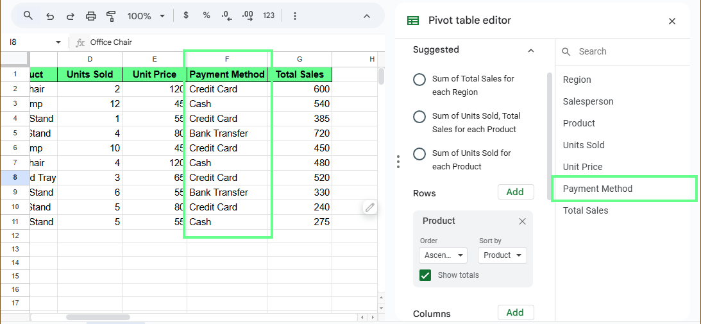Image resolution: width=701 pixels, height=324 pixels.
Task: Choose Payment Method field from list
Action: pos(598,189)
